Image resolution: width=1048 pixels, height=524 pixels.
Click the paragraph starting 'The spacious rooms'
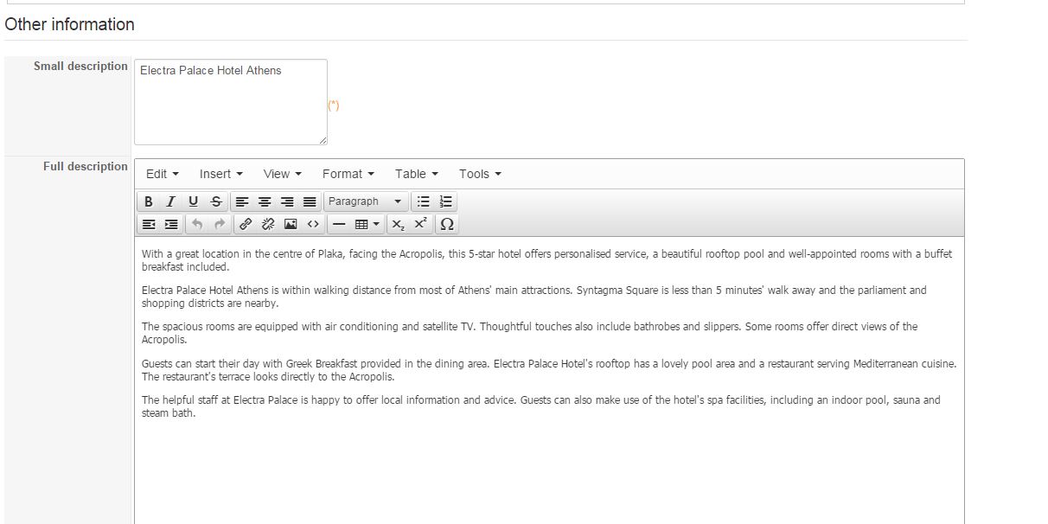coord(529,333)
